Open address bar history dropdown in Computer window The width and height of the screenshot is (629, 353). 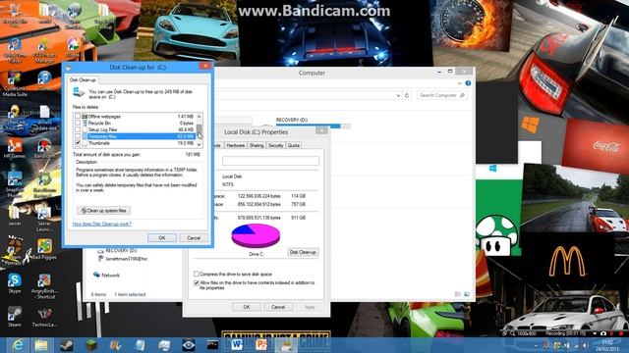click(x=398, y=96)
